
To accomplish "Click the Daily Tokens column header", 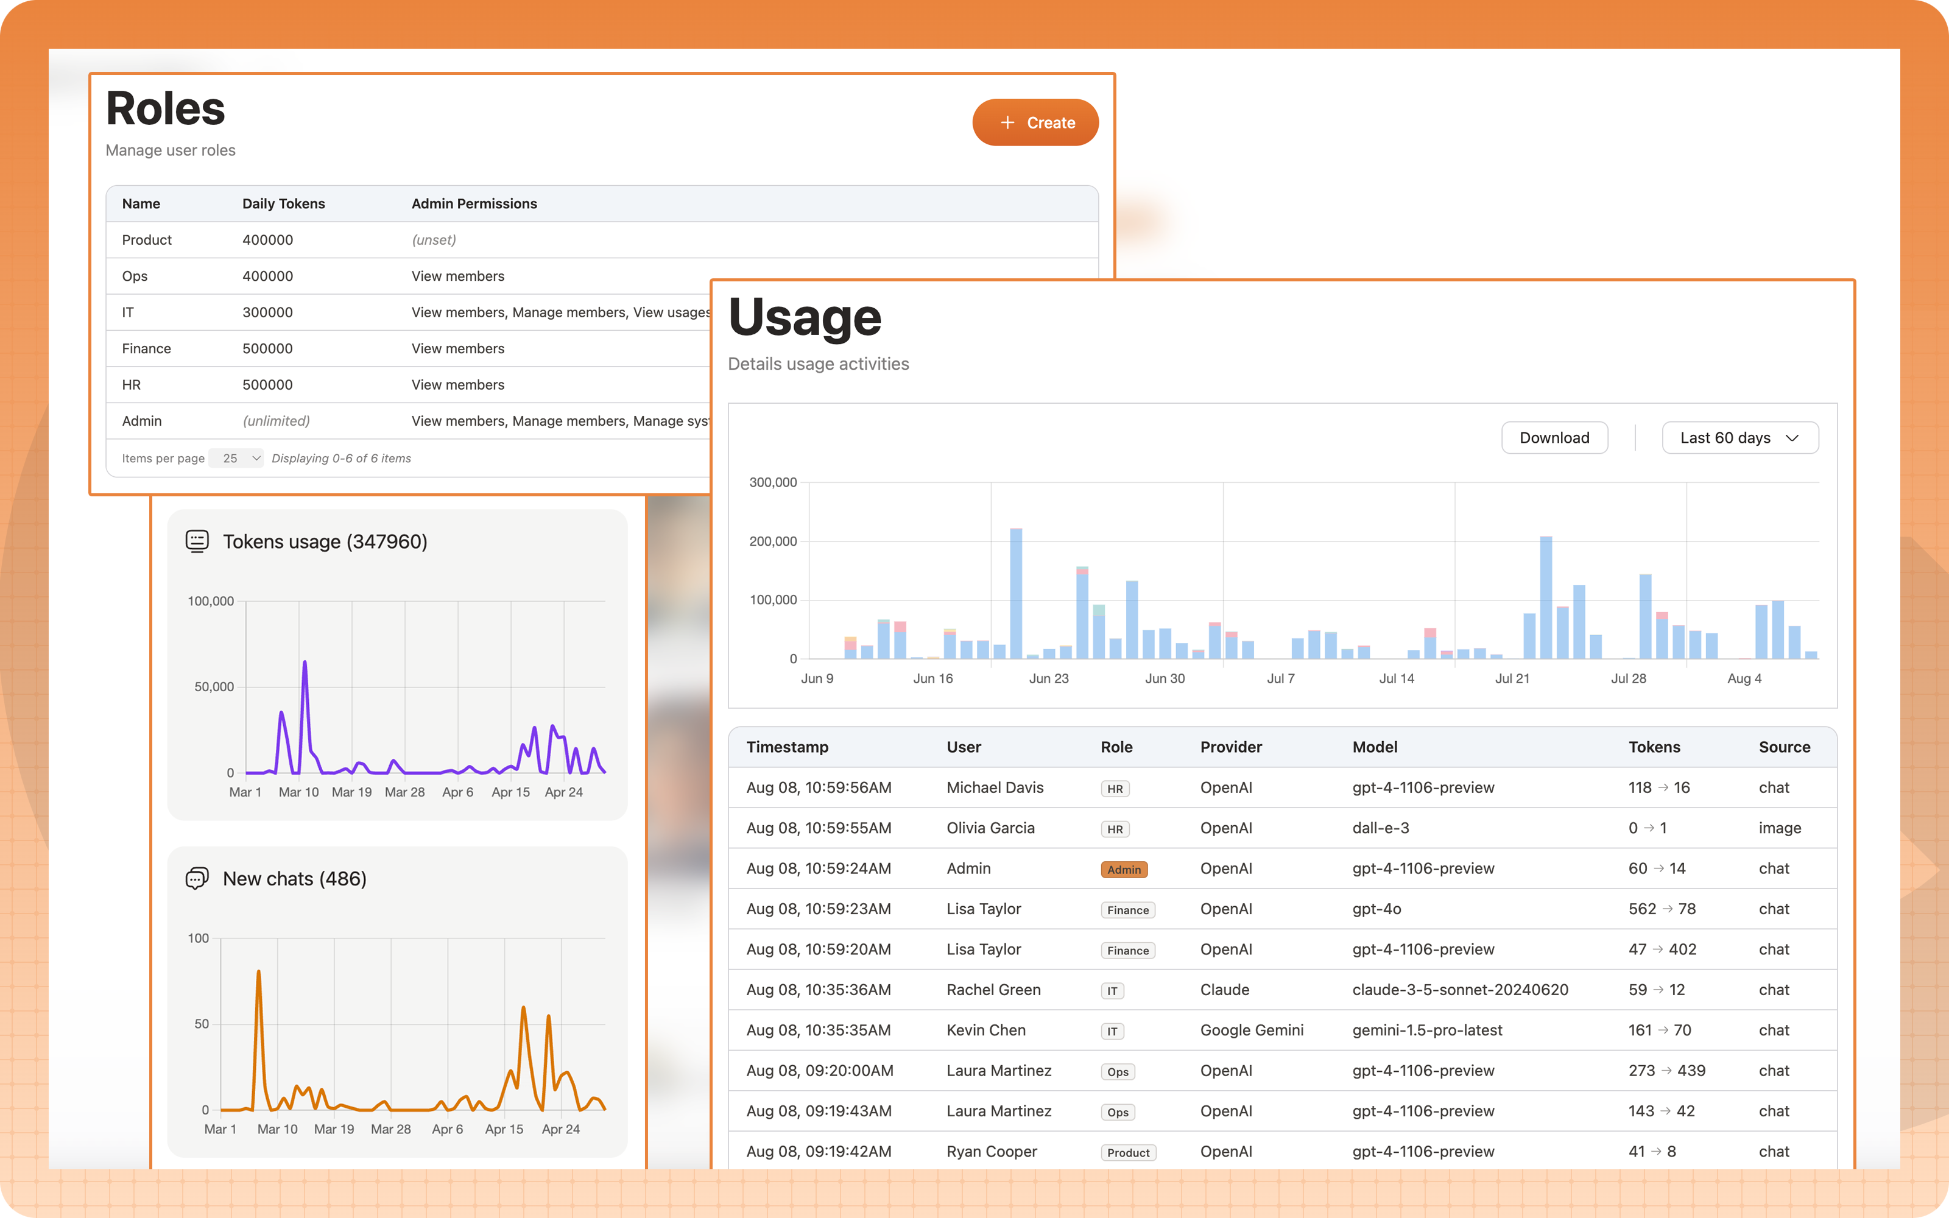I will click(283, 204).
